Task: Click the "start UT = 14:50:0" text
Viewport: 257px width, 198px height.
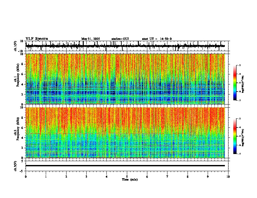Action: (157, 39)
